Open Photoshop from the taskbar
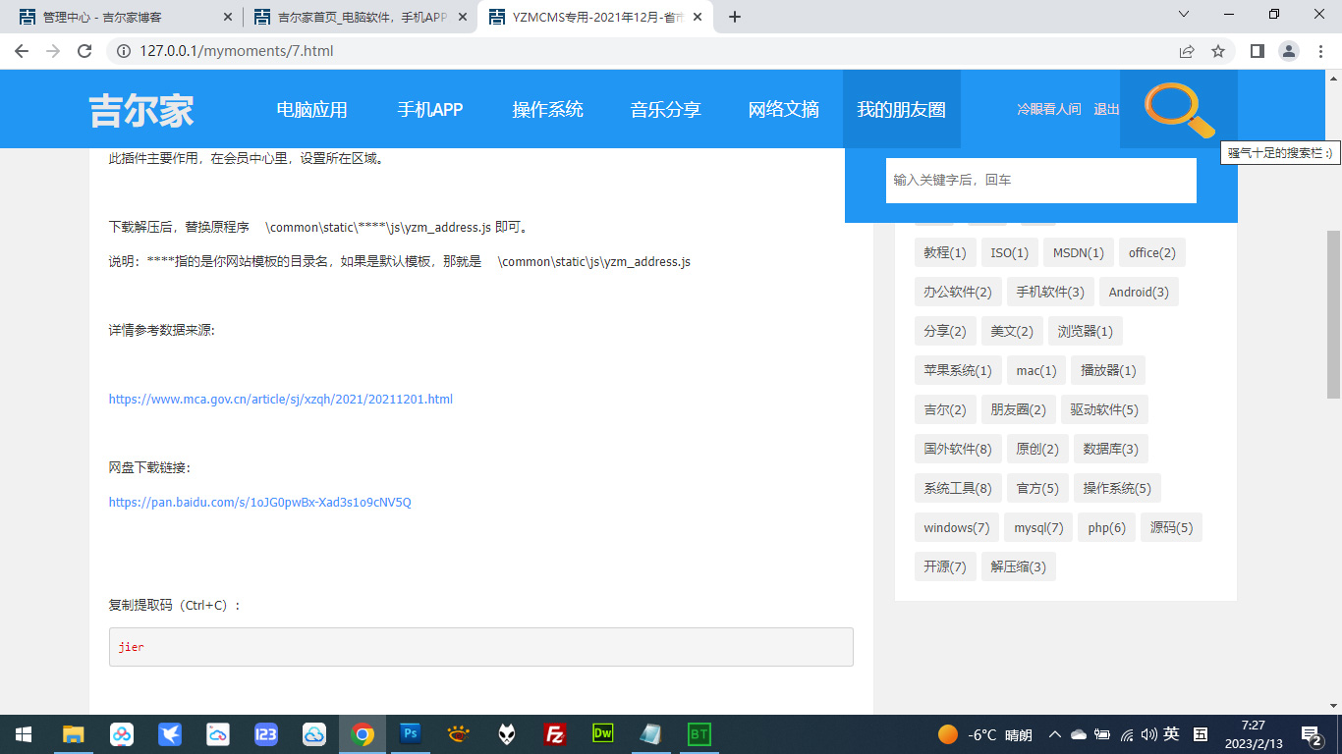 click(x=411, y=733)
